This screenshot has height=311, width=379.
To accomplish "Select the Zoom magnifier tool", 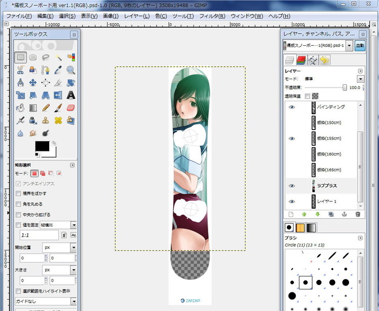I will tap(71, 70).
